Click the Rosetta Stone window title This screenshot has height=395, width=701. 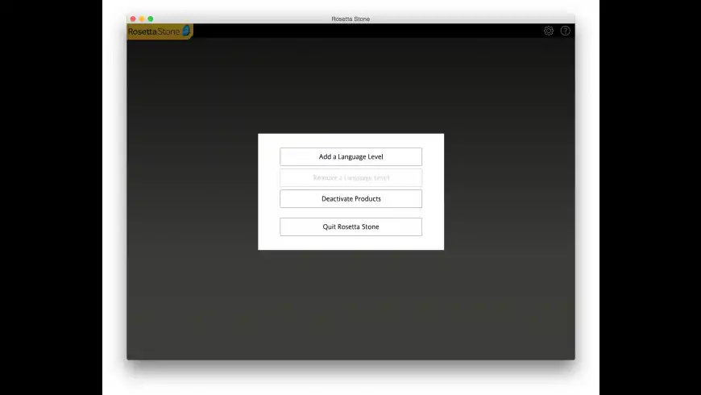tap(350, 19)
